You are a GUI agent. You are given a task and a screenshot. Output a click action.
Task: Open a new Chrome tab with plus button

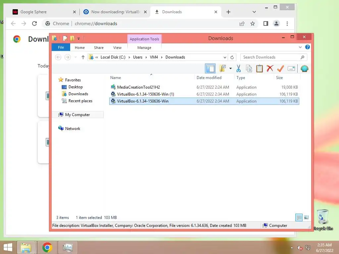[228, 12]
